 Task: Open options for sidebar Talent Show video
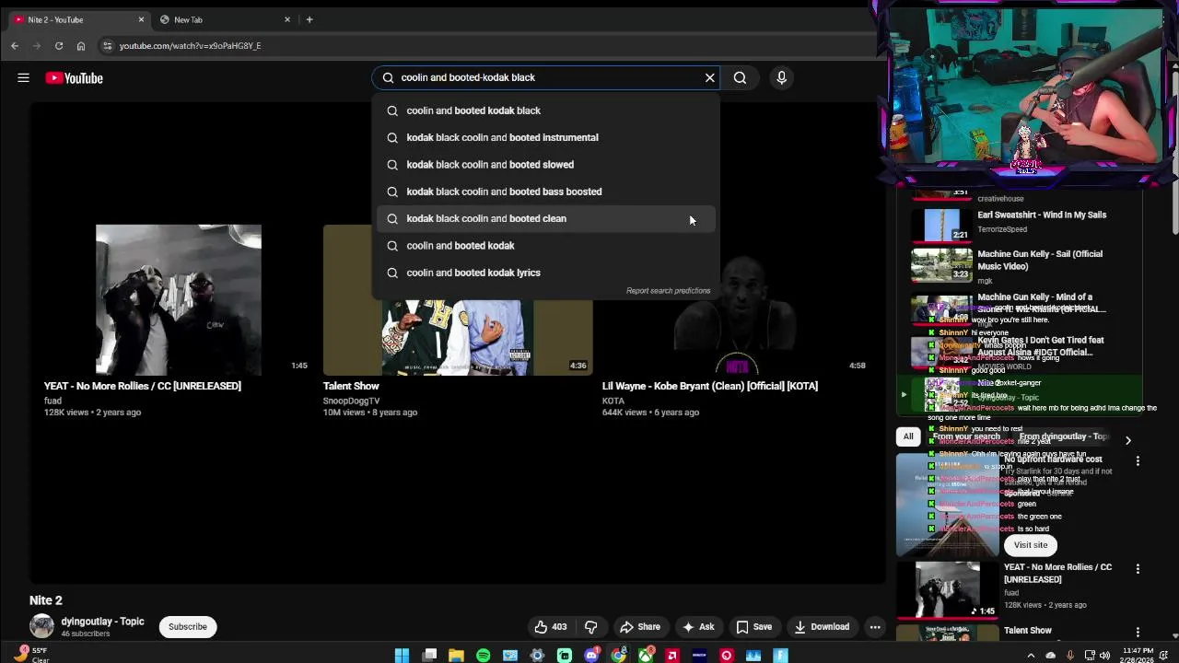tap(1138, 633)
